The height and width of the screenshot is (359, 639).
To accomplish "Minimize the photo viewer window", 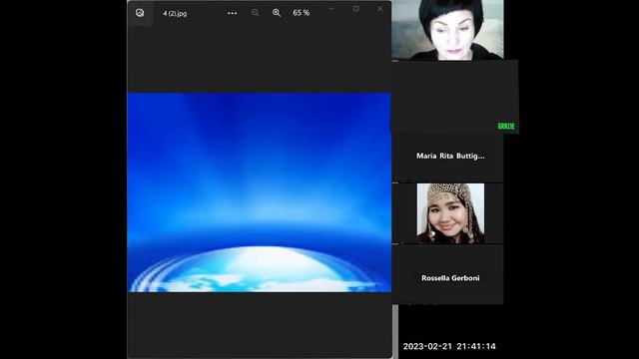I will pyautogui.click(x=331, y=9).
